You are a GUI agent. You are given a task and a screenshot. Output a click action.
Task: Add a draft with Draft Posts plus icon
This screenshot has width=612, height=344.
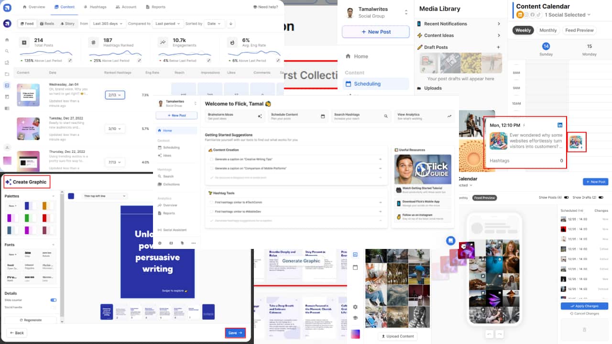tap(498, 47)
